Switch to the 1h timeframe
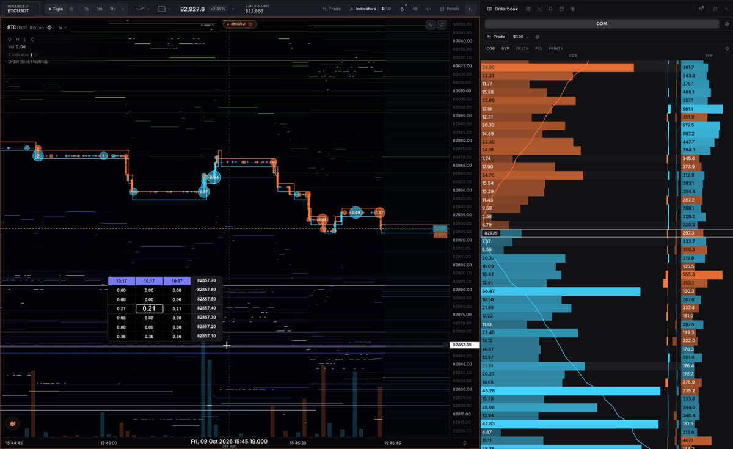Screen dimensions: 733x449 (x=112, y=9)
